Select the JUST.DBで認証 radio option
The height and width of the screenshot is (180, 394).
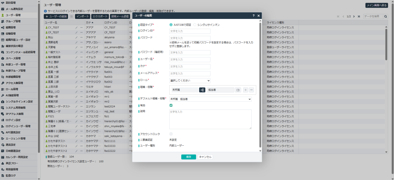(x=171, y=25)
